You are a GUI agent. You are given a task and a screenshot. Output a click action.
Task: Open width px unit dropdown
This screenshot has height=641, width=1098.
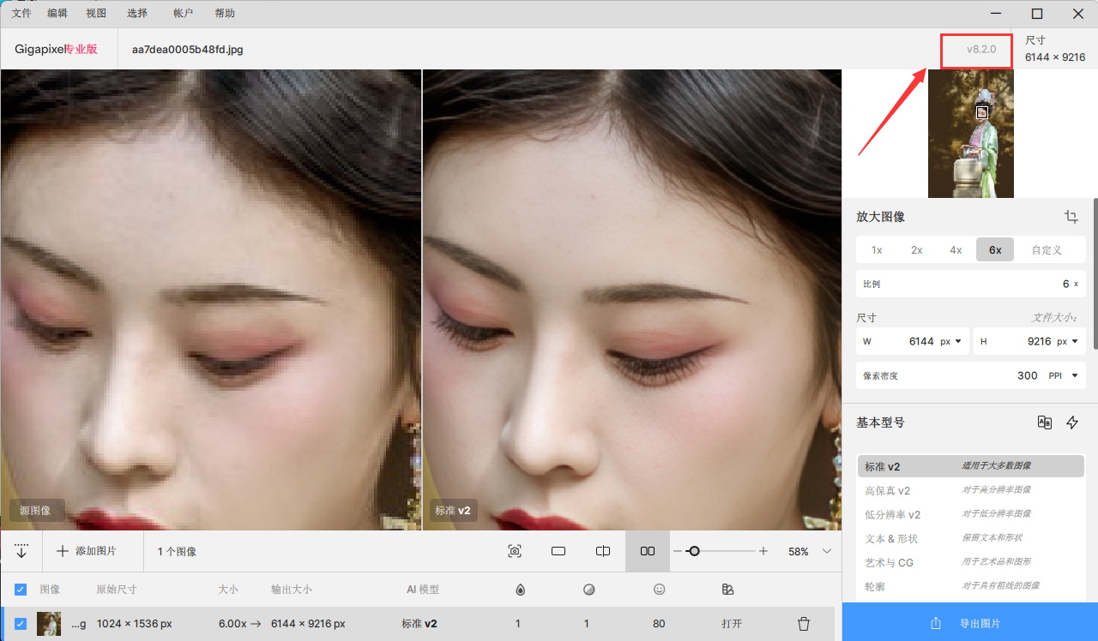[951, 341]
